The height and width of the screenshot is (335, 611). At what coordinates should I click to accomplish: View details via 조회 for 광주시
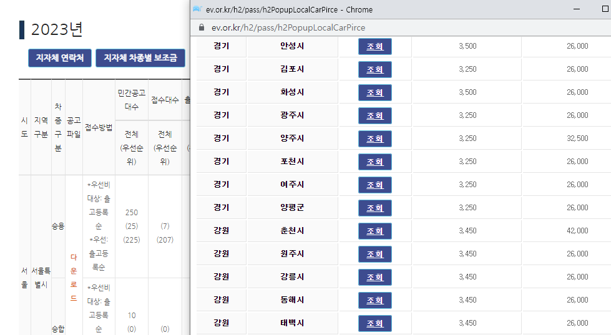(x=375, y=115)
